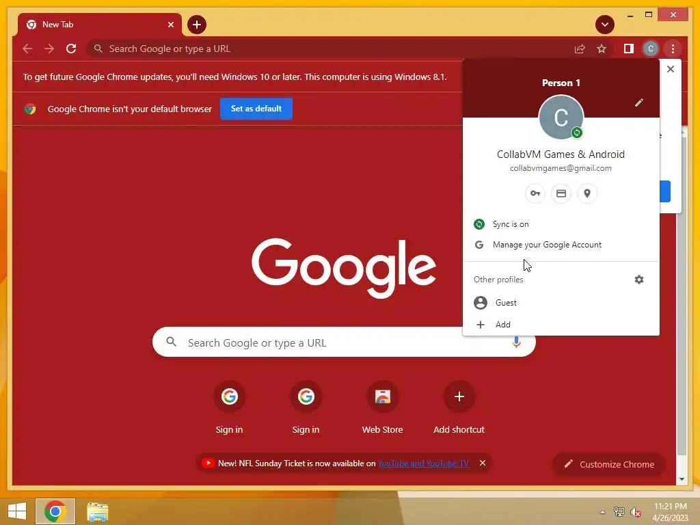This screenshot has height=525, width=700.
Task: Click Add shortcut tile
Action: tap(459, 407)
